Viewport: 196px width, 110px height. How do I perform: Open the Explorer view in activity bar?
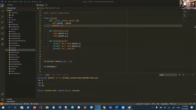click(x=2, y=5)
